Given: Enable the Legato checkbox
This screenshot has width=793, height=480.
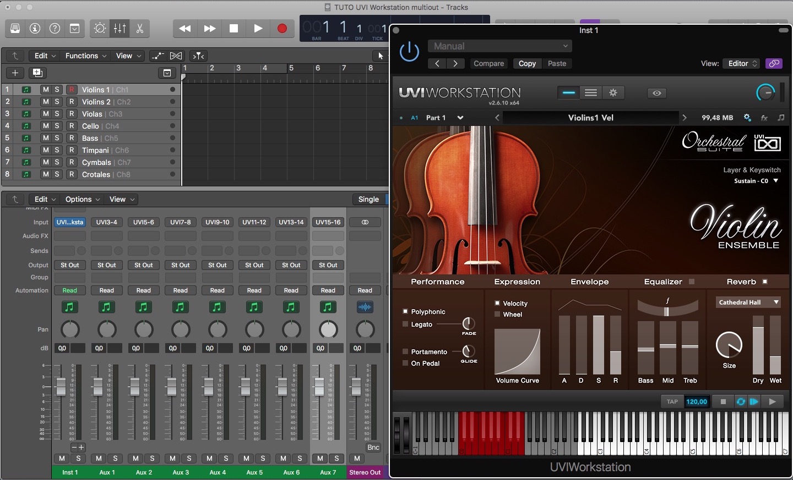Looking at the screenshot, I should (405, 324).
